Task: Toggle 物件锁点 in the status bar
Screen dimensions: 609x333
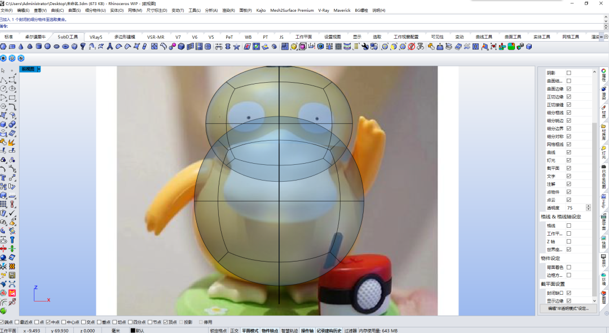Action: coord(270,331)
